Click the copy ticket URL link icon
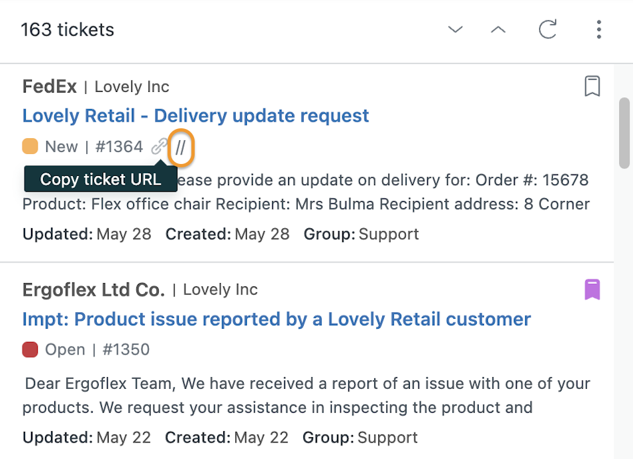Image resolution: width=633 pixels, height=459 pixels. 160,147
